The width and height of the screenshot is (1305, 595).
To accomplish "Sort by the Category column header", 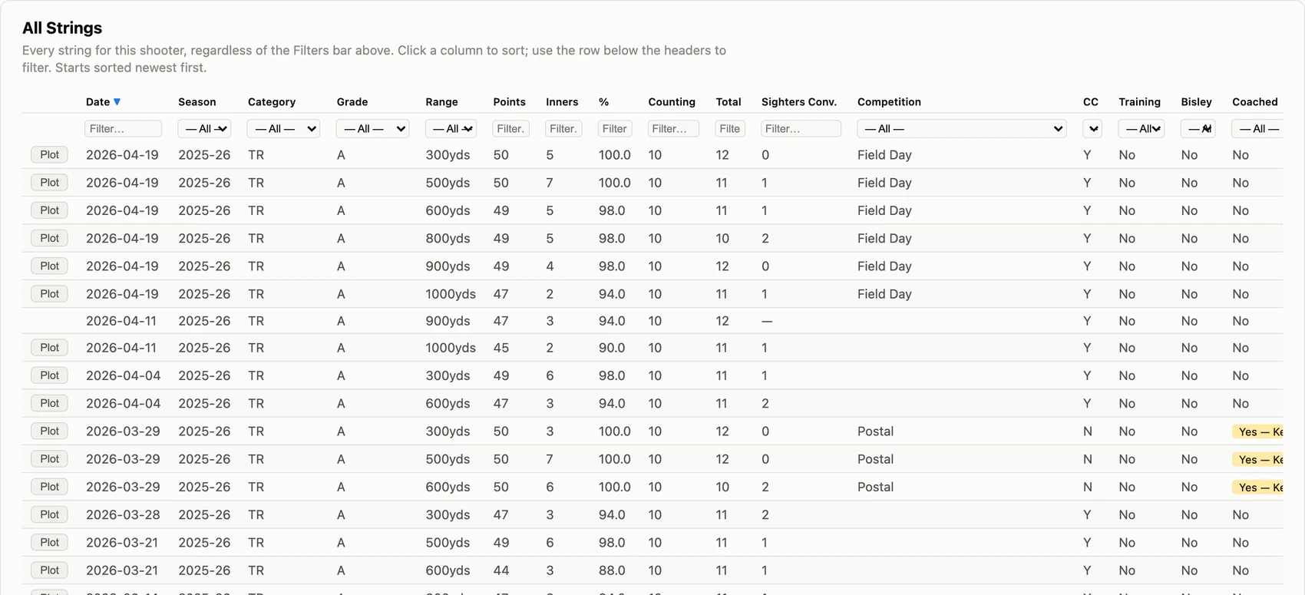I will 272,102.
